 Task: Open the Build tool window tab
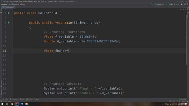point(37,99)
